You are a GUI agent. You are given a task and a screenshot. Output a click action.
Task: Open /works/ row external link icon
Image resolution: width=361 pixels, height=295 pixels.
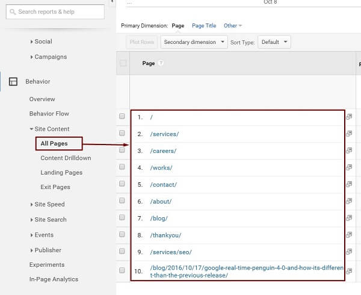point(349,167)
